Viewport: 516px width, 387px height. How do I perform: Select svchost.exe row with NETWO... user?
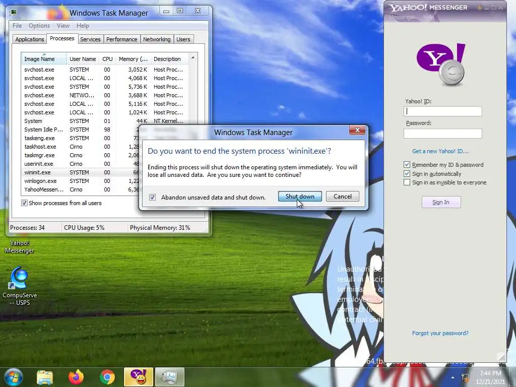point(105,95)
